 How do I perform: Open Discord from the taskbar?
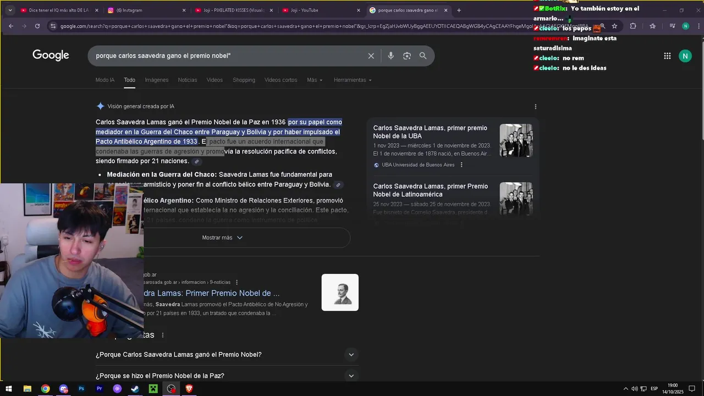63,389
